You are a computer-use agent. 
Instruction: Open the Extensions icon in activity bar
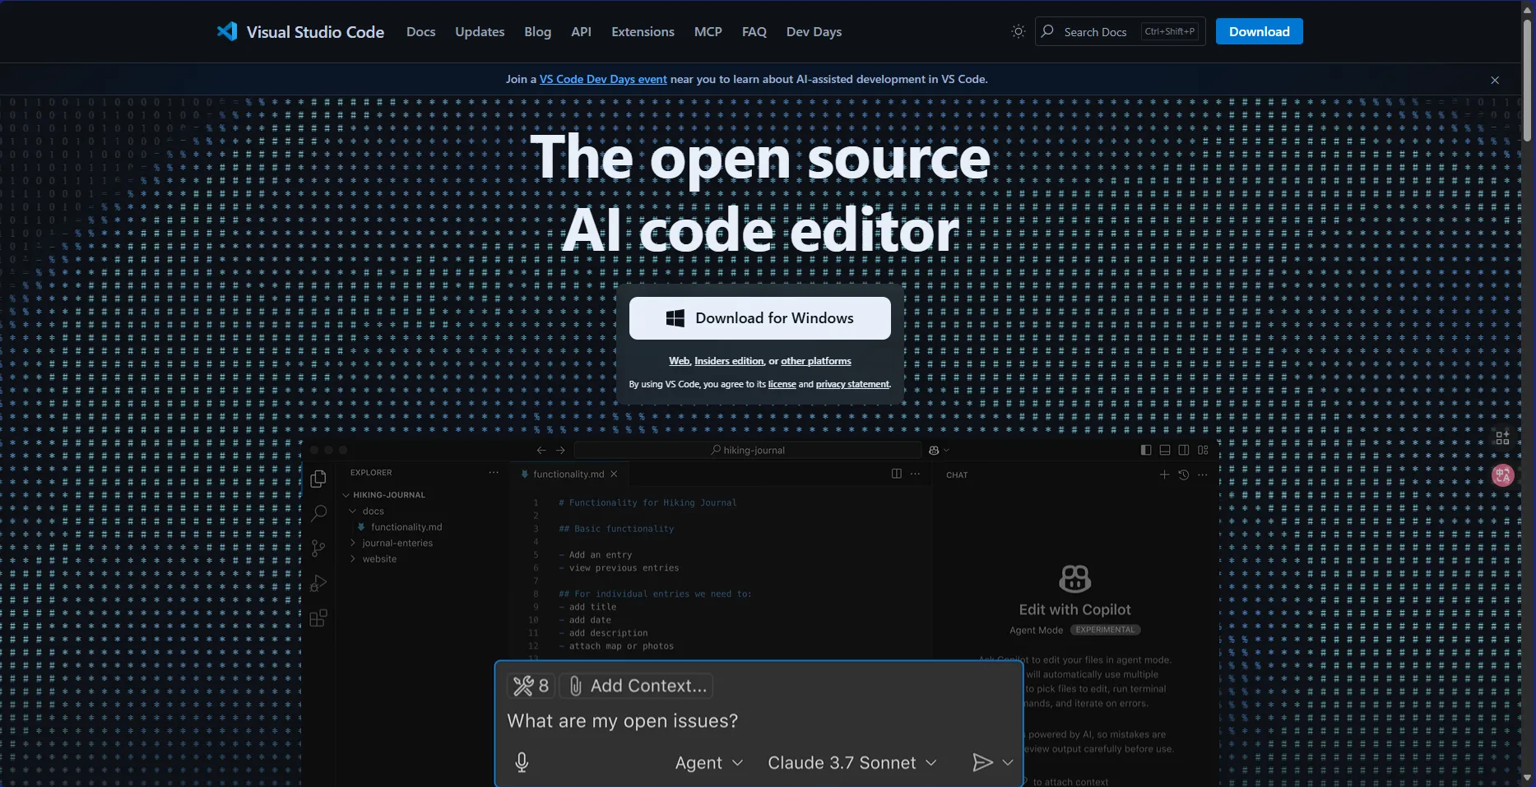pyautogui.click(x=318, y=618)
